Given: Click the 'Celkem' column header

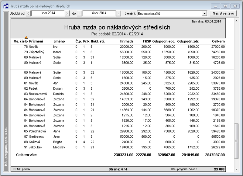Looking at the screenshot, I should 218,41.
